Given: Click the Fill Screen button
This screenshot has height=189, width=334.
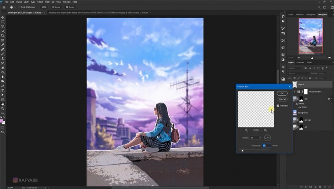Looking at the screenshot, I should tap(70, 7).
